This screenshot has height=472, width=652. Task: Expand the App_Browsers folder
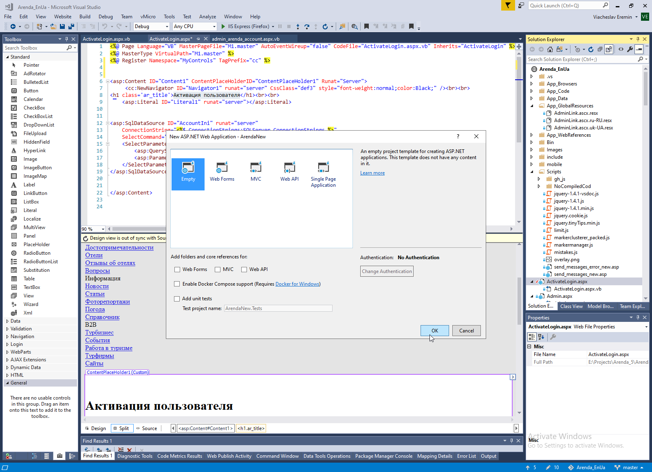(531, 84)
